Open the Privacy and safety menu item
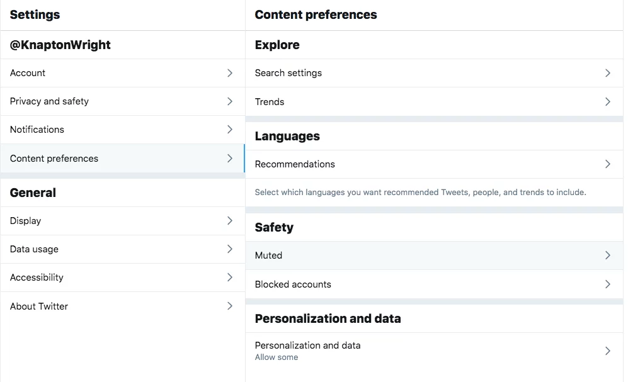 tap(49, 101)
